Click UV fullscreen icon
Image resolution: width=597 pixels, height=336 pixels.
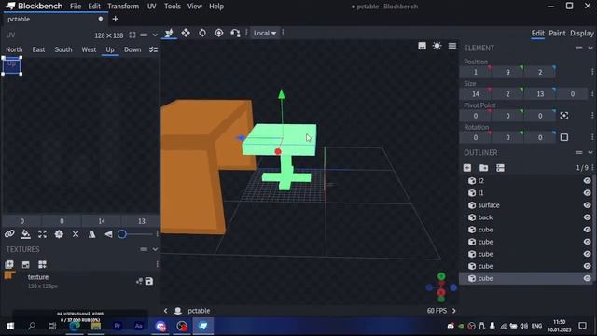[x=132, y=35]
